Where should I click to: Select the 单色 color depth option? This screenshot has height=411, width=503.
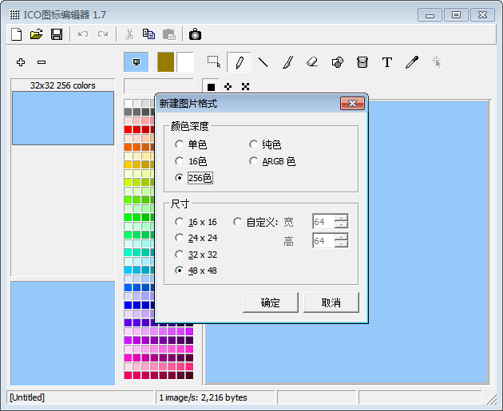(x=180, y=144)
